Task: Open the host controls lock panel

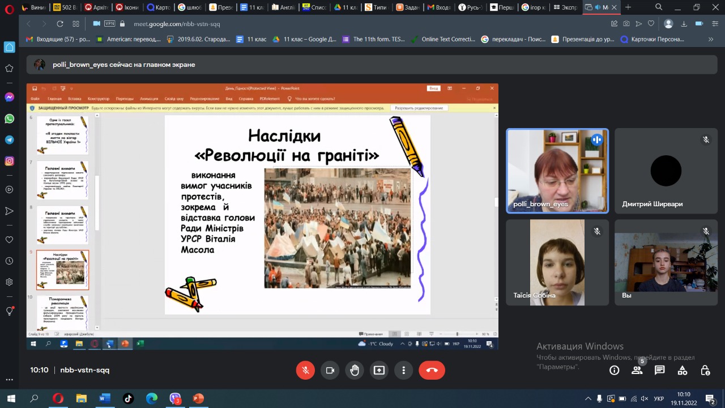Action: pyautogui.click(x=705, y=370)
